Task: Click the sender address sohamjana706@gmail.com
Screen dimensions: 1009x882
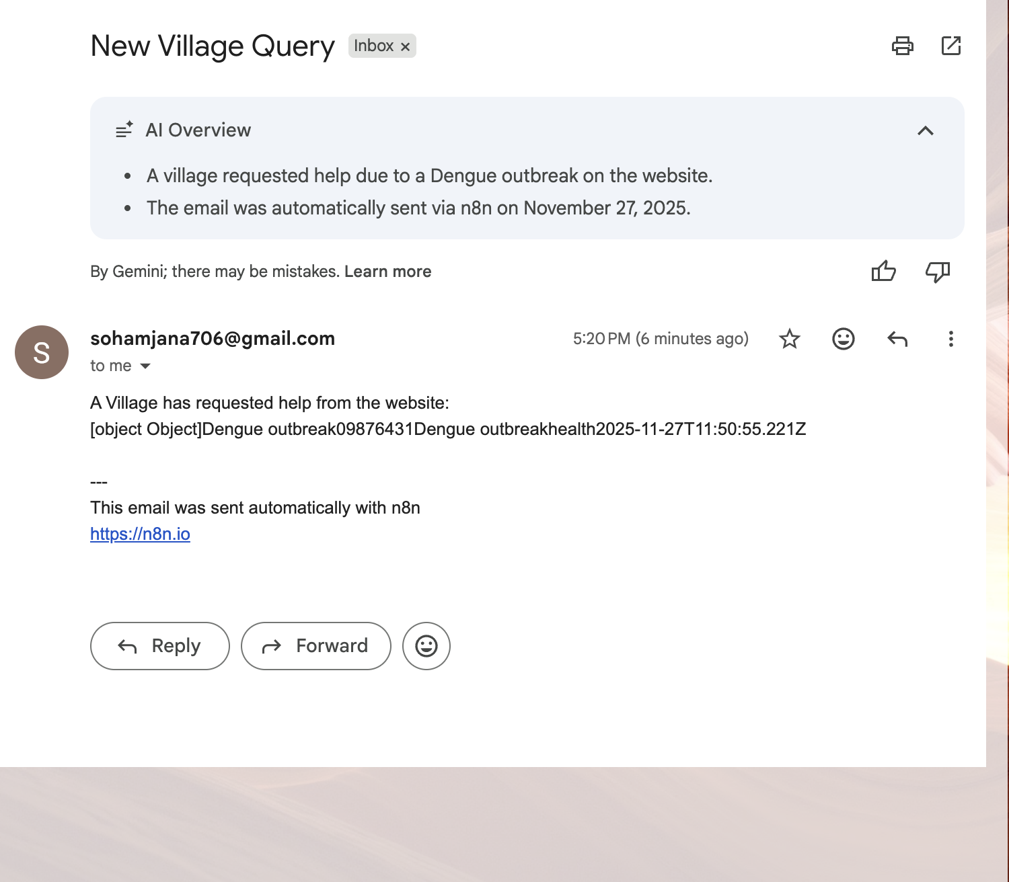Action: tap(213, 338)
